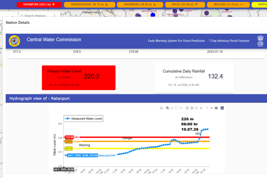Screen dimensions: 267x178
Task: Click hover tooltip (Jul 7, 2026, 10:00, 216.54)
Action: [82, 155]
